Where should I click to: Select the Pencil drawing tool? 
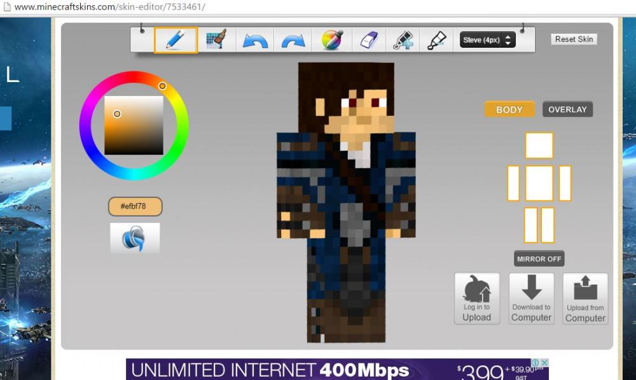[x=176, y=40]
